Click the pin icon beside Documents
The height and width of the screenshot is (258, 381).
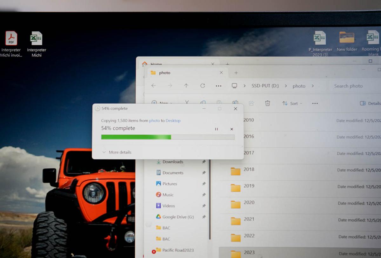(x=204, y=173)
